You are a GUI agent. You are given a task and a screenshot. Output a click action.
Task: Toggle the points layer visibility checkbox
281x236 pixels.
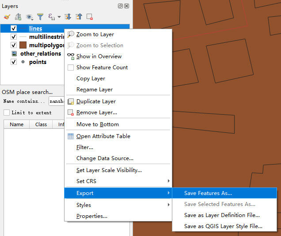(x=14, y=62)
